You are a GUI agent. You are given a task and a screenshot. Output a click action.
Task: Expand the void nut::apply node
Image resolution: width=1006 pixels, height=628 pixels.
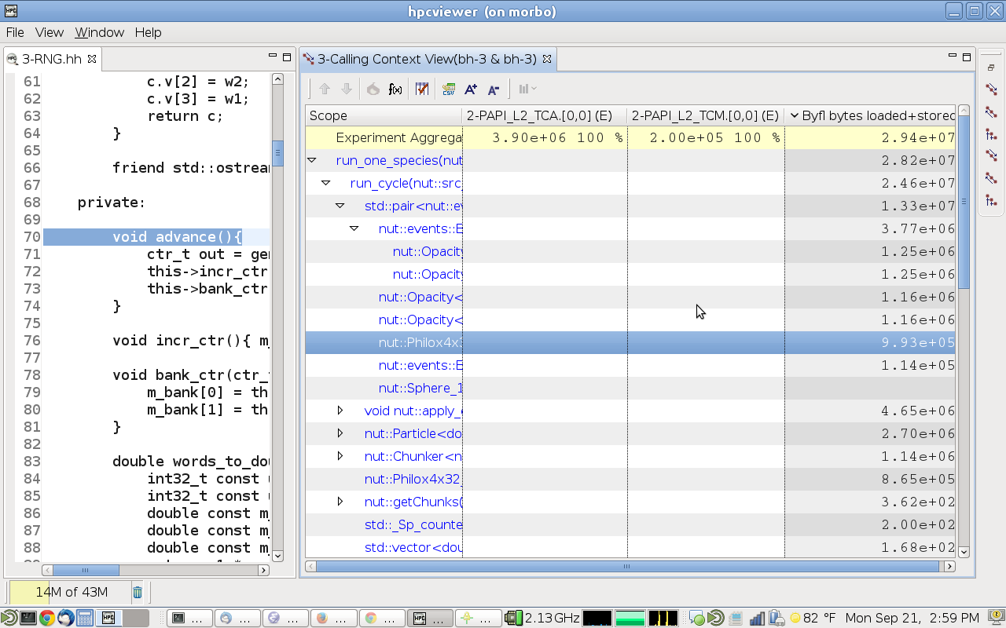tap(340, 411)
